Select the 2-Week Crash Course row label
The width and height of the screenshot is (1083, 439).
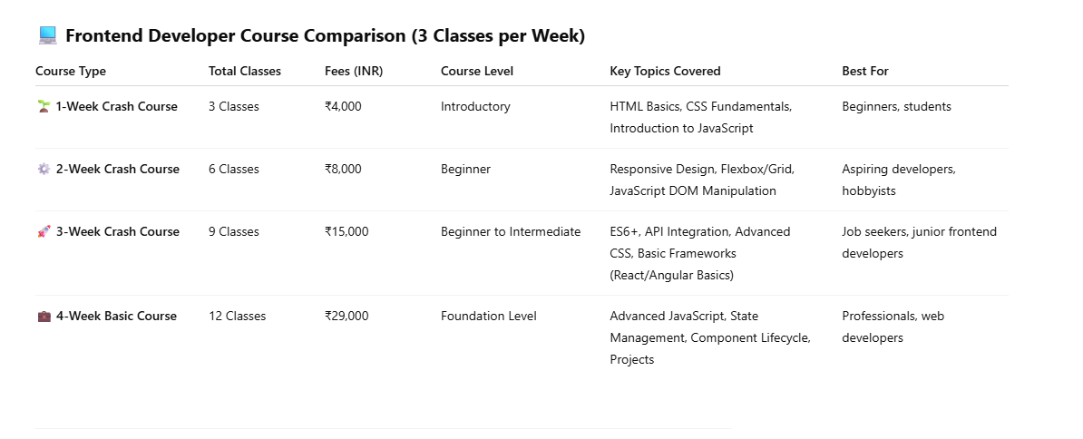[x=118, y=169]
